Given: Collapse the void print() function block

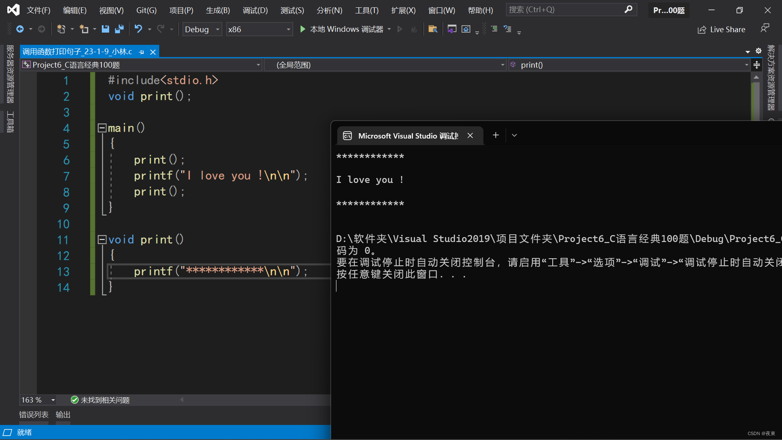Looking at the screenshot, I should (102, 240).
